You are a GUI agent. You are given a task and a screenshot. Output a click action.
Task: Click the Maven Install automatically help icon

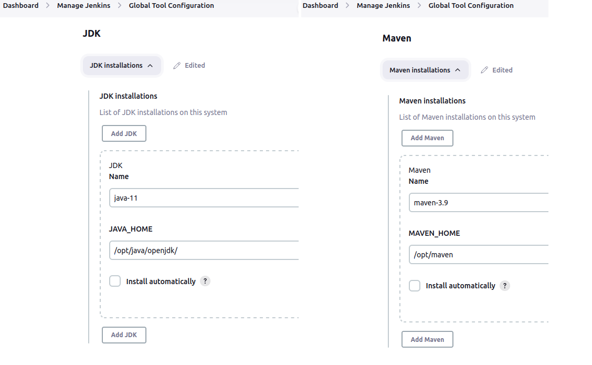[x=505, y=286]
